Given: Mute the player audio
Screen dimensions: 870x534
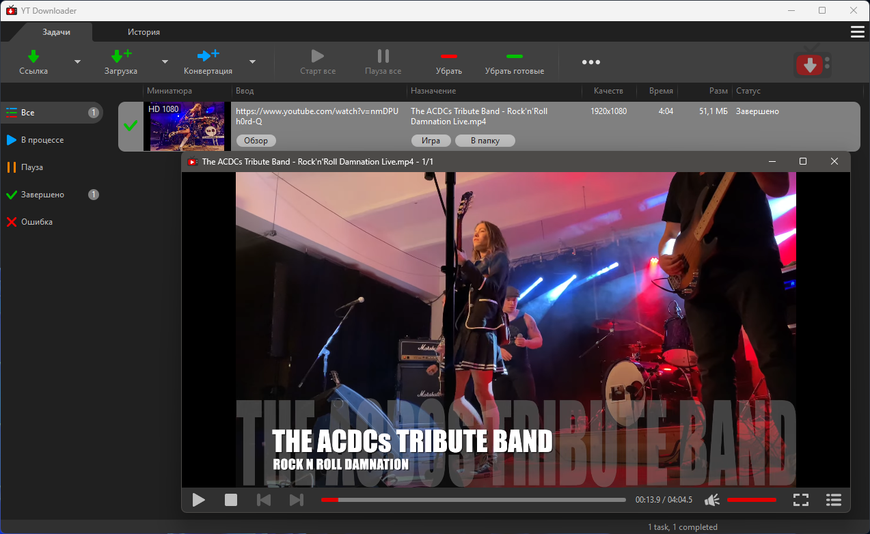Looking at the screenshot, I should pos(712,500).
